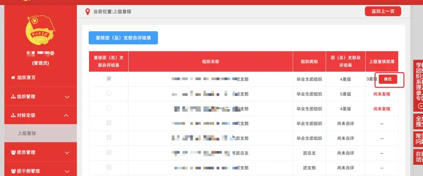Expand the 组织管理 chevron
Viewport: 423px width, 176px height.
[x=67, y=97]
